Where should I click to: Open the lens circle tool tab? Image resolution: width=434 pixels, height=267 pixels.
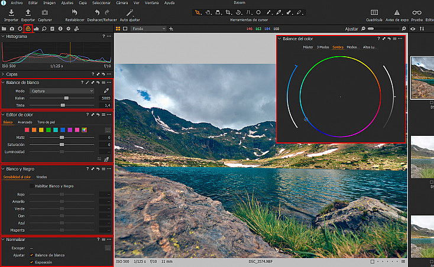pyautogui.click(x=20, y=29)
